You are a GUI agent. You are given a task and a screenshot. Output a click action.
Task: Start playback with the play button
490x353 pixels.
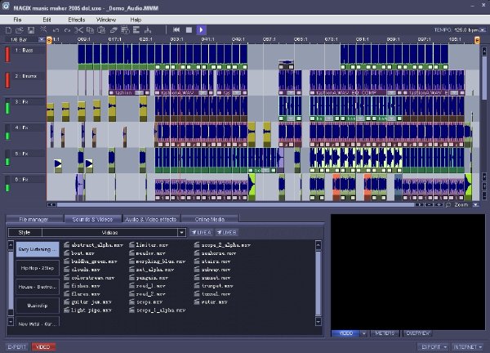coord(201,30)
